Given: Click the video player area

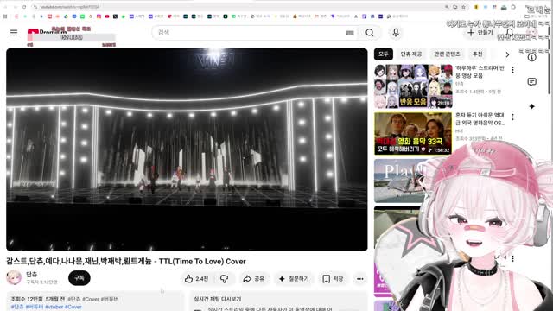Looking at the screenshot, I should coord(187,149).
